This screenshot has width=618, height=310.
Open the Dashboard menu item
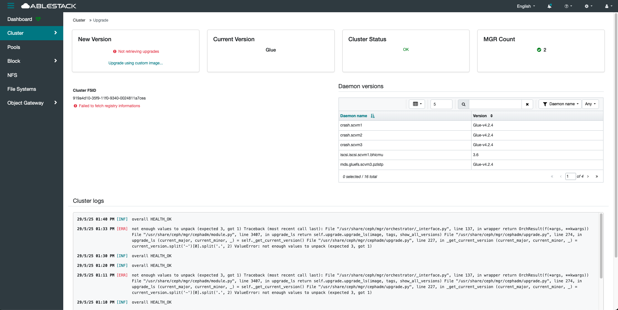click(20, 19)
